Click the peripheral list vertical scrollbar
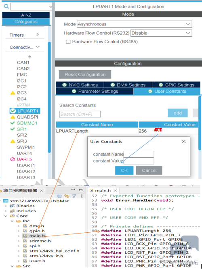This screenshot has height=269, width=202. 49,97
